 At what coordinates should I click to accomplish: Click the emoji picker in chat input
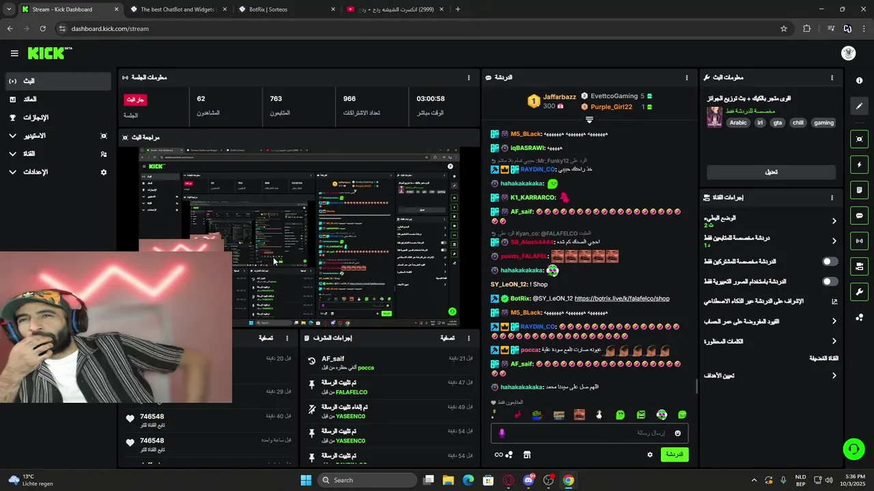(677, 433)
